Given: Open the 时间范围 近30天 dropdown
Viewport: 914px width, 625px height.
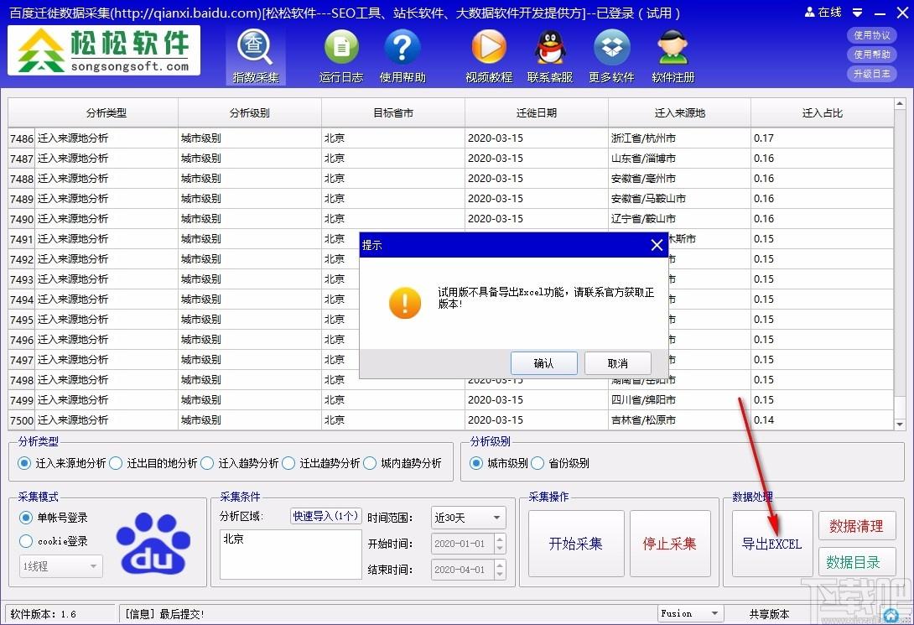Looking at the screenshot, I should point(468,517).
